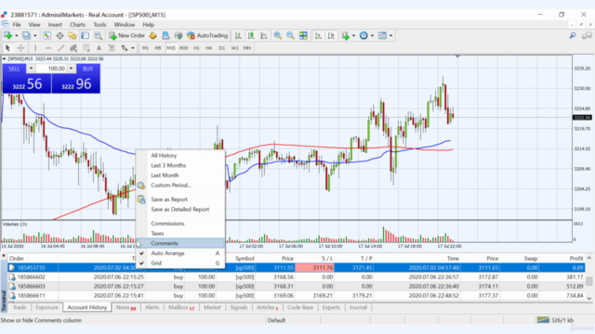The image size is (595, 334).
Task: Switch timeframe to H4
Action: 208,48
